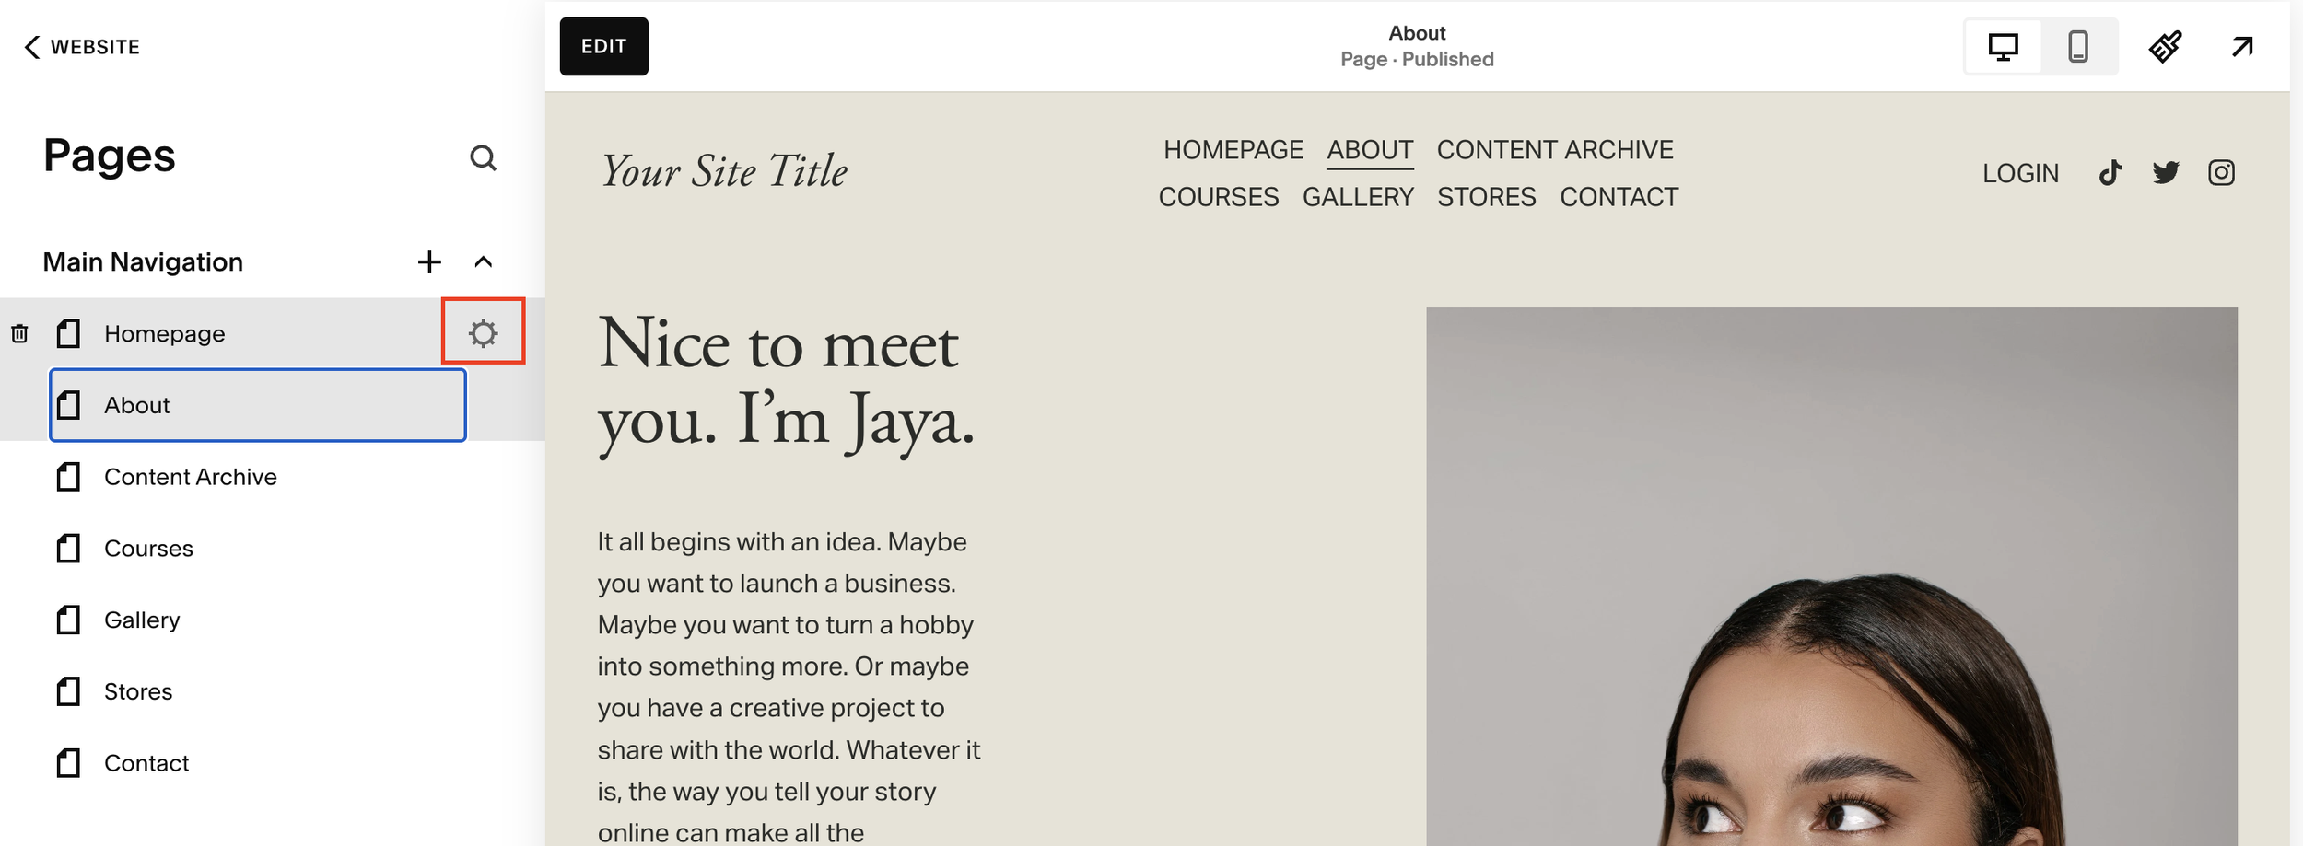The height and width of the screenshot is (846, 2303).
Task: Open the TikTok social icon
Action: coord(2110,172)
